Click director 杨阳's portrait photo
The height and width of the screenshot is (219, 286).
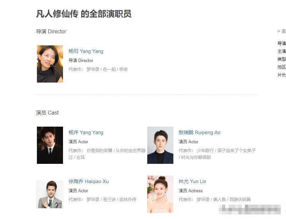click(x=50, y=64)
